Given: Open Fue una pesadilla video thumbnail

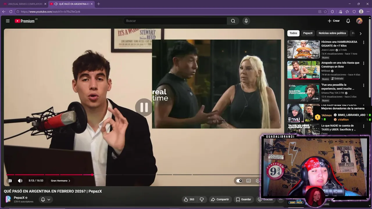Looking at the screenshot, I should [303, 92].
